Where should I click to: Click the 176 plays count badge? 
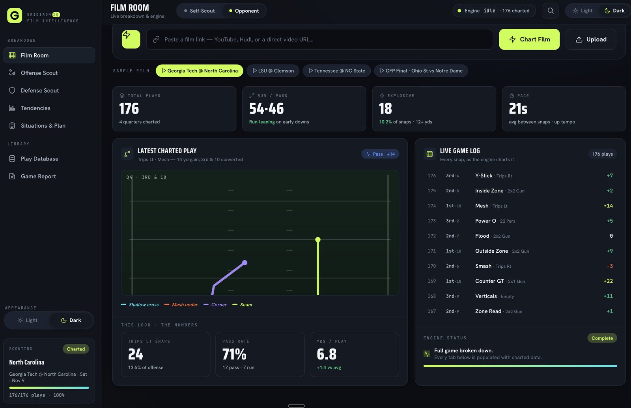(603, 154)
